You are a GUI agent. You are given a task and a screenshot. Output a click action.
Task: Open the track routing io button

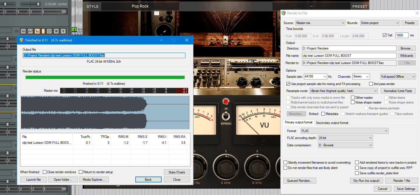tap(23, 31)
